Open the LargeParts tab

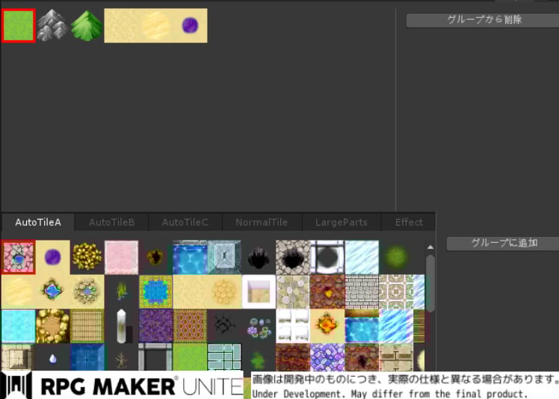click(342, 222)
